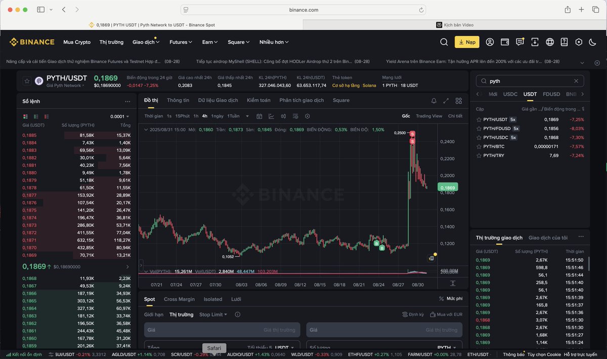Click the Mua với EUR link

446,315
